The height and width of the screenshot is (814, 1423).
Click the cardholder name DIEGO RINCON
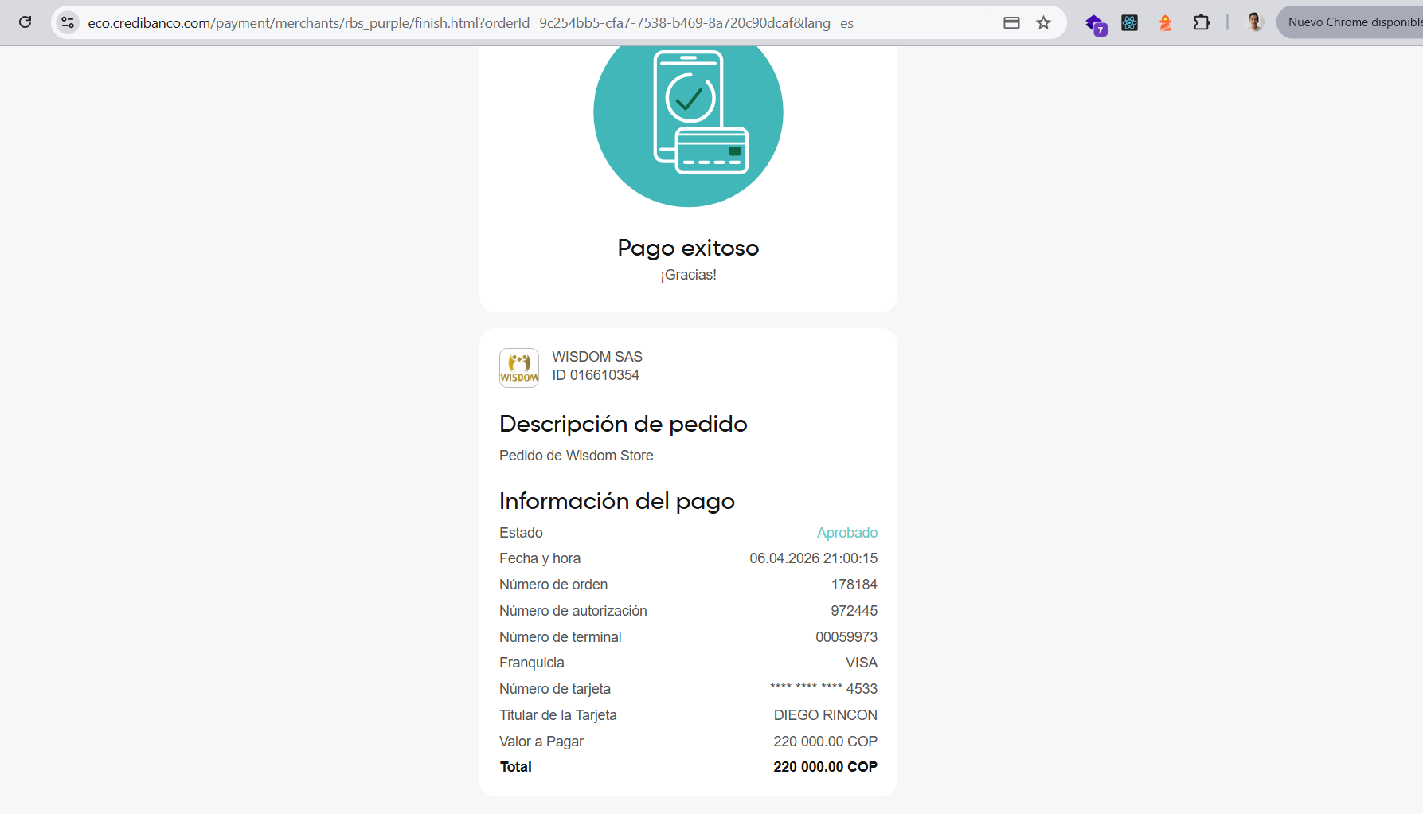(x=825, y=715)
